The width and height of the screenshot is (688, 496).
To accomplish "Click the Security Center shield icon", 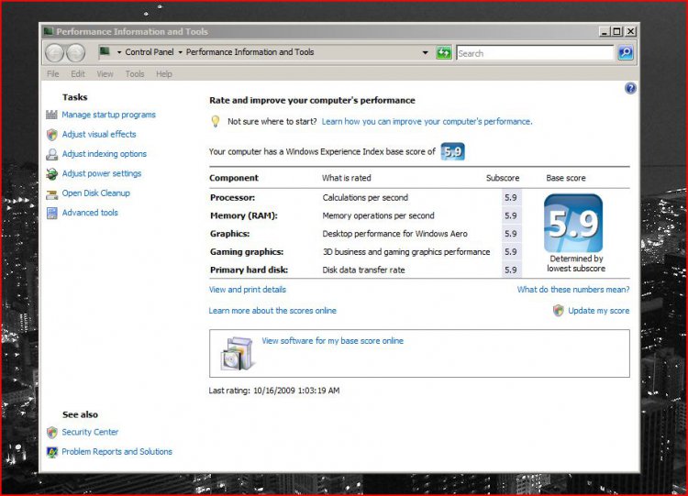I will pos(51,433).
